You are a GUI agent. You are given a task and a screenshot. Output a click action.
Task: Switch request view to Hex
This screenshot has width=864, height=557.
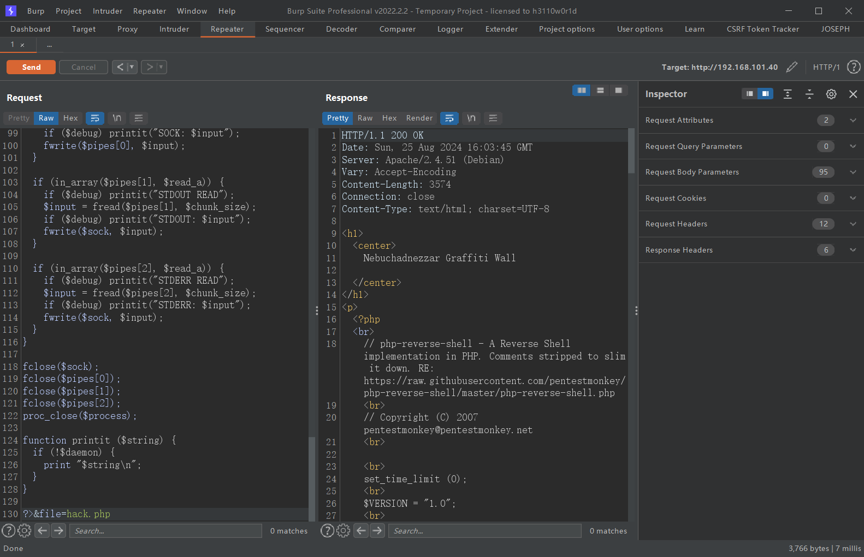click(70, 118)
